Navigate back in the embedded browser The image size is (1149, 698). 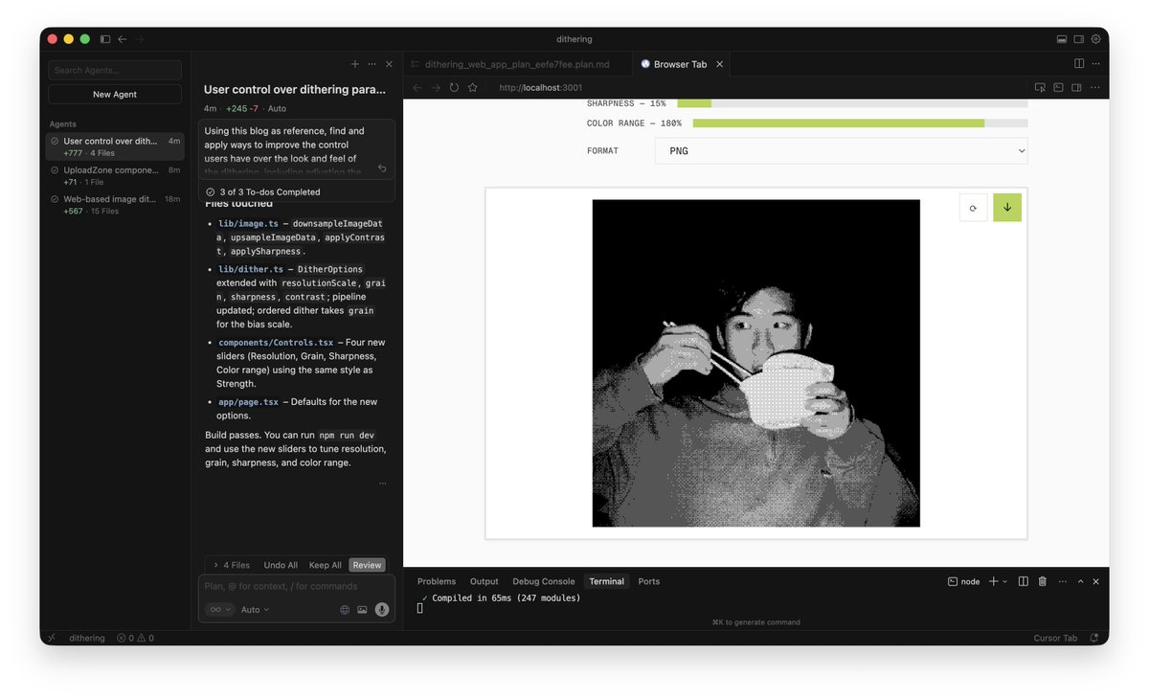pos(417,87)
